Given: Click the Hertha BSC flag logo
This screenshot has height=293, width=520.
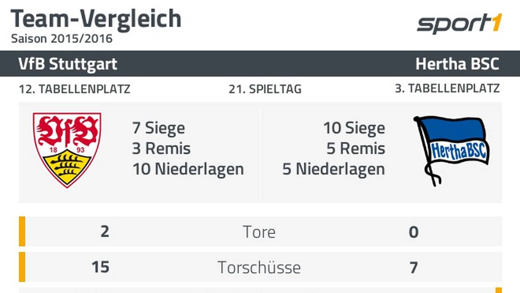Looking at the screenshot, I should pos(451,150).
